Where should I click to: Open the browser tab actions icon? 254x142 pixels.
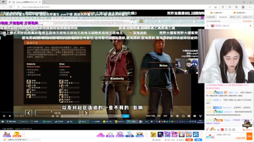point(3,2)
